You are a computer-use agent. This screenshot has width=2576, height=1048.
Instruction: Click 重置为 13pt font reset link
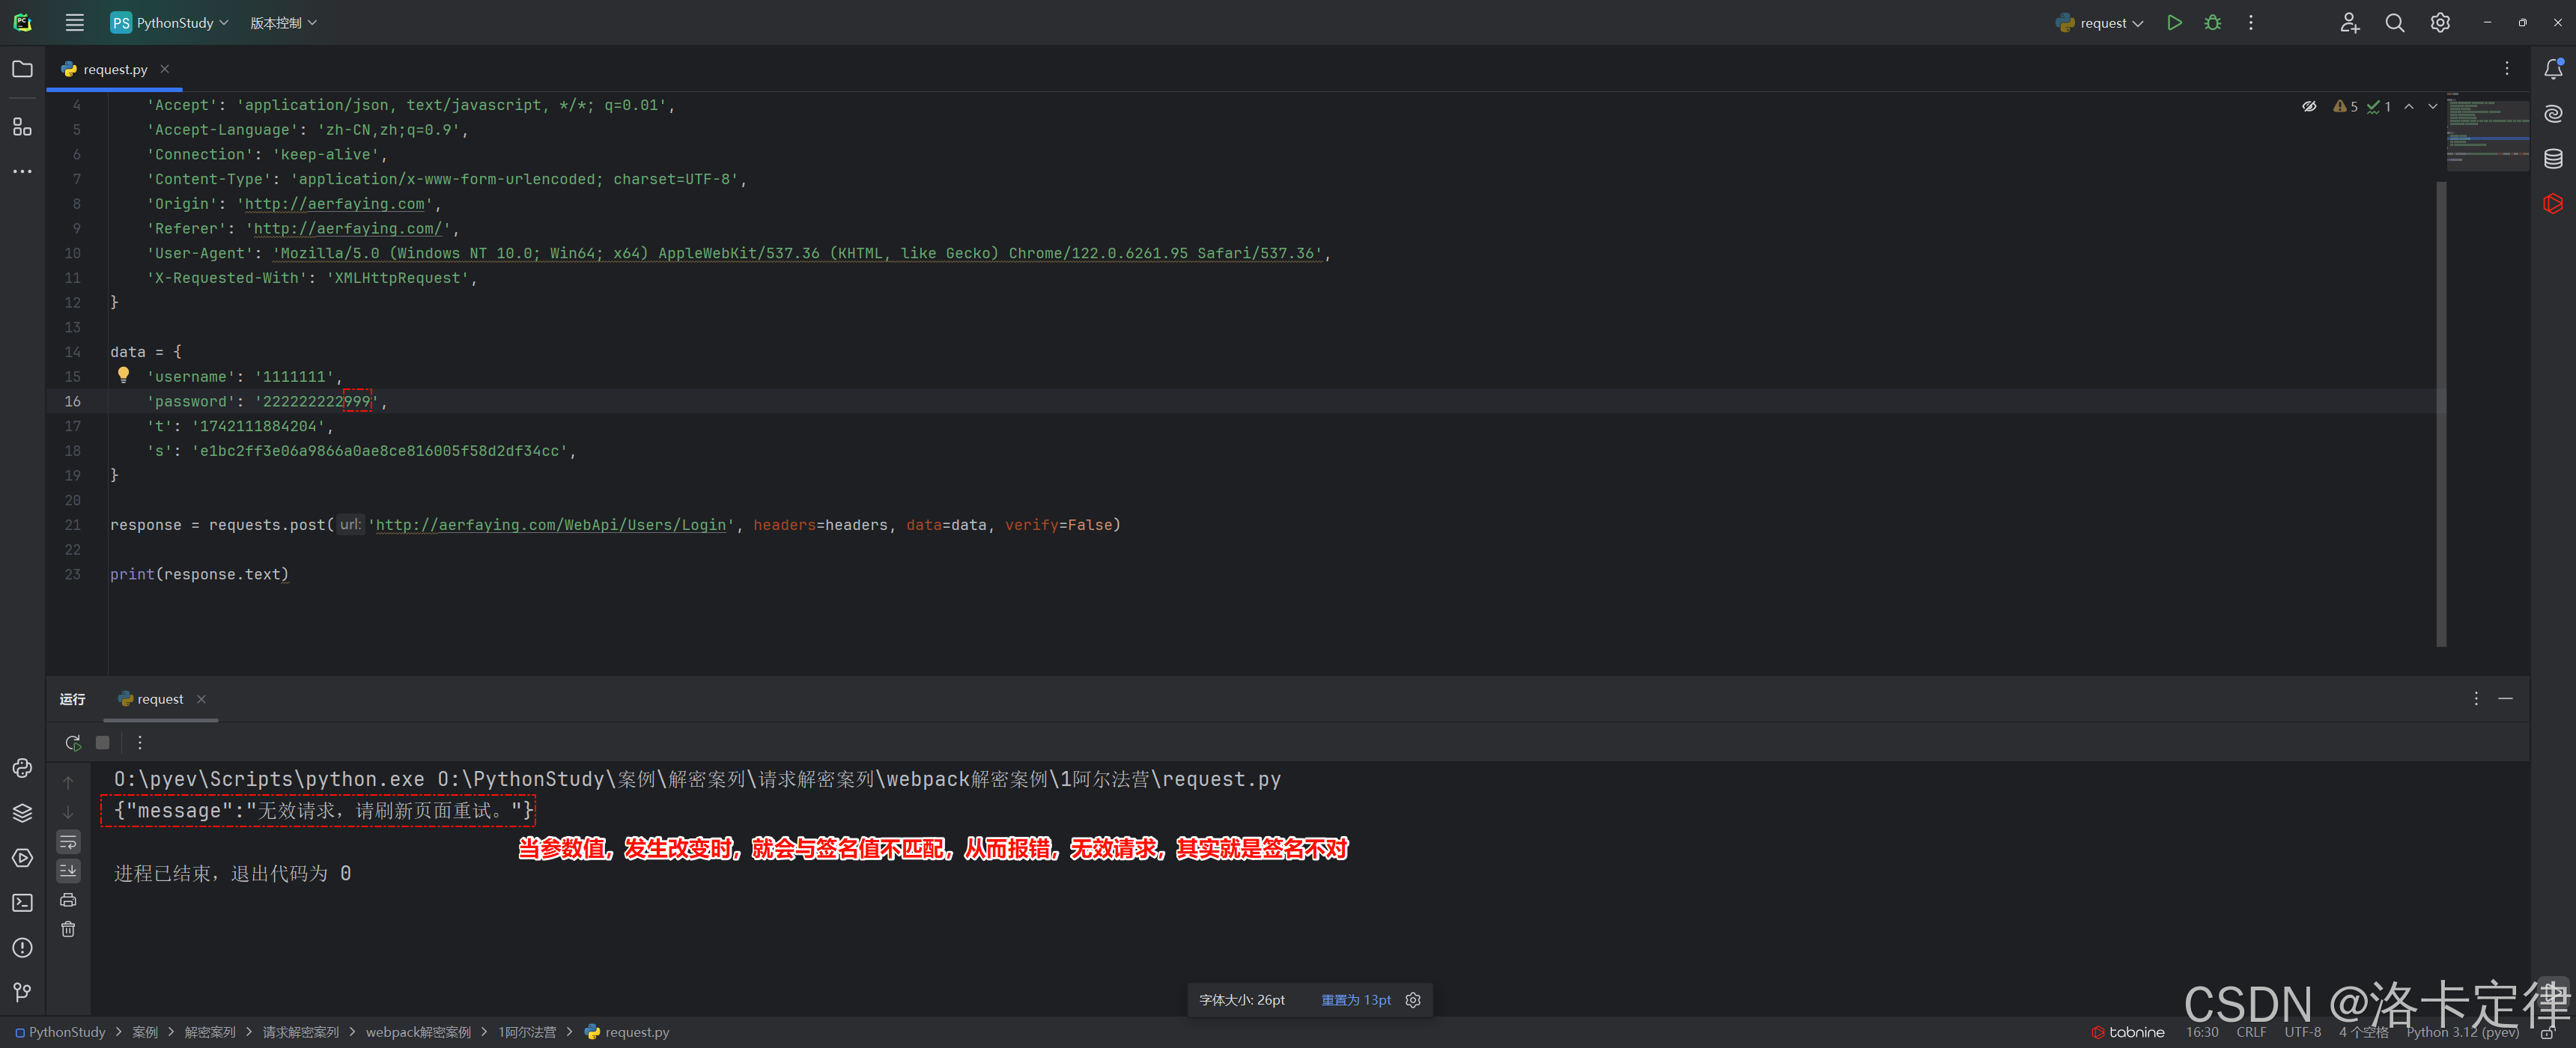coord(1355,1000)
